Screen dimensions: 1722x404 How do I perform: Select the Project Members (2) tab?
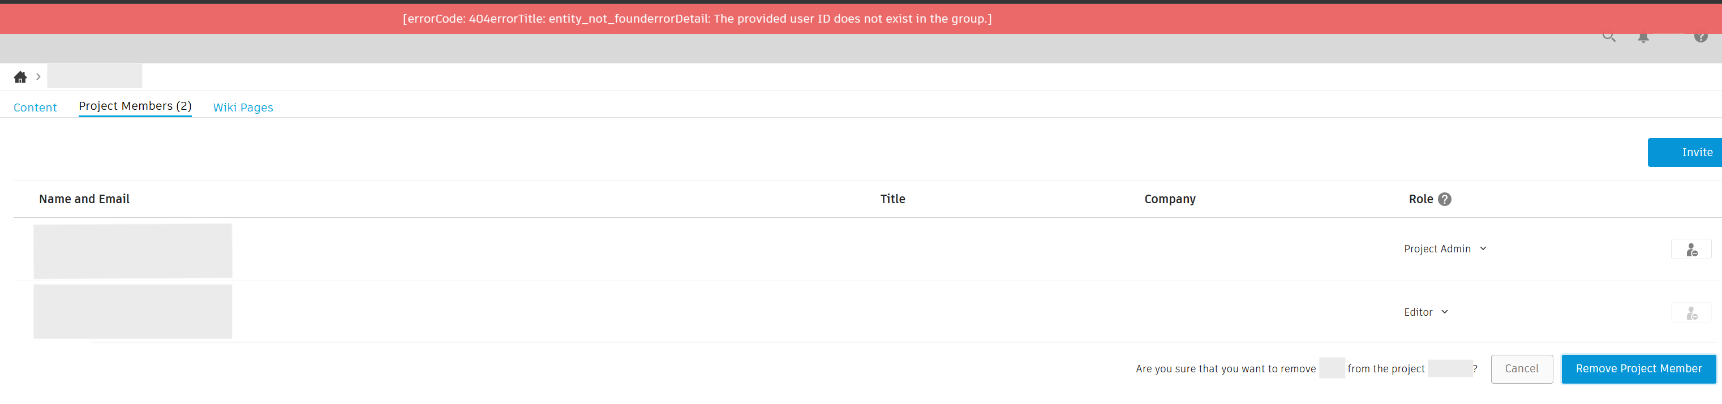coord(134,106)
